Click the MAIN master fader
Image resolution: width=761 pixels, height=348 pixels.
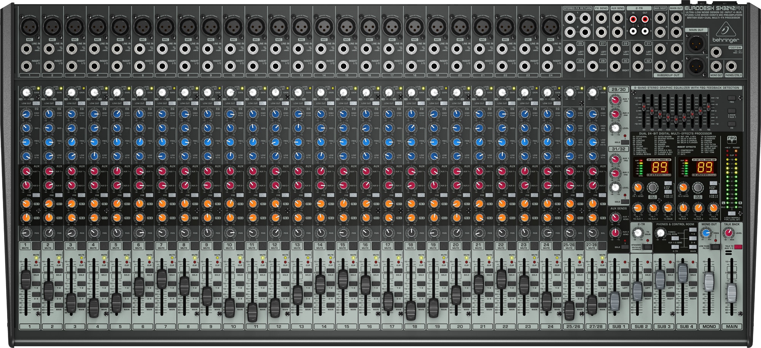click(x=732, y=293)
